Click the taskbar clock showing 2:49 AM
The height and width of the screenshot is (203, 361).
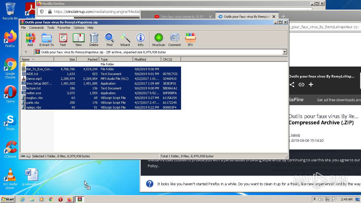coord(346,199)
